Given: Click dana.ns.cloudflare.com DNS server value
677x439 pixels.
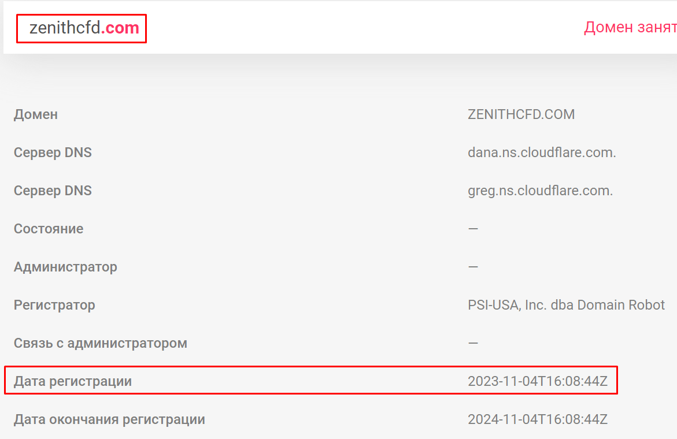Looking at the screenshot, I should 542,152.
